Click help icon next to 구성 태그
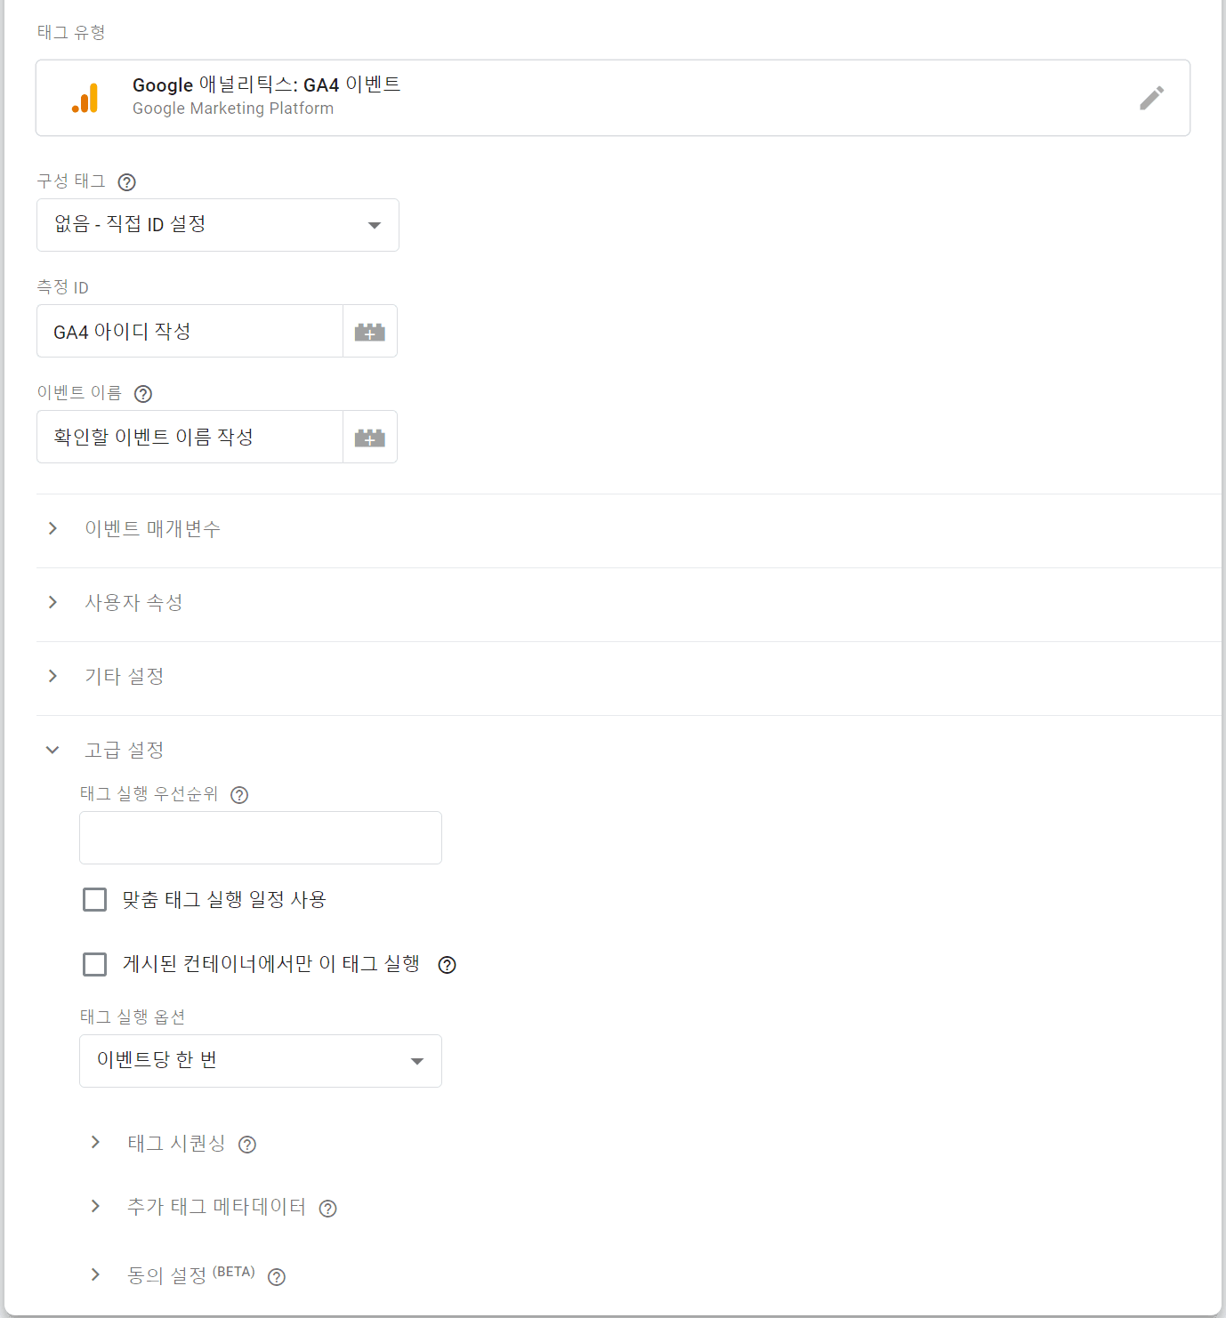 [127, 182]
